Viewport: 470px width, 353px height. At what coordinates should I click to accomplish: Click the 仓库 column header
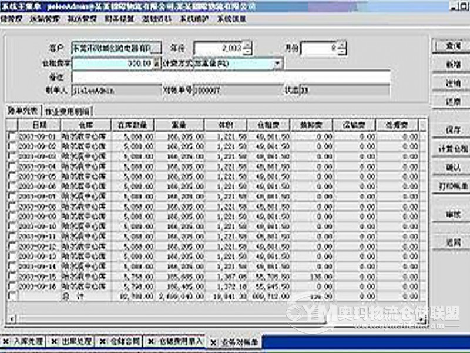coord(86,125)
